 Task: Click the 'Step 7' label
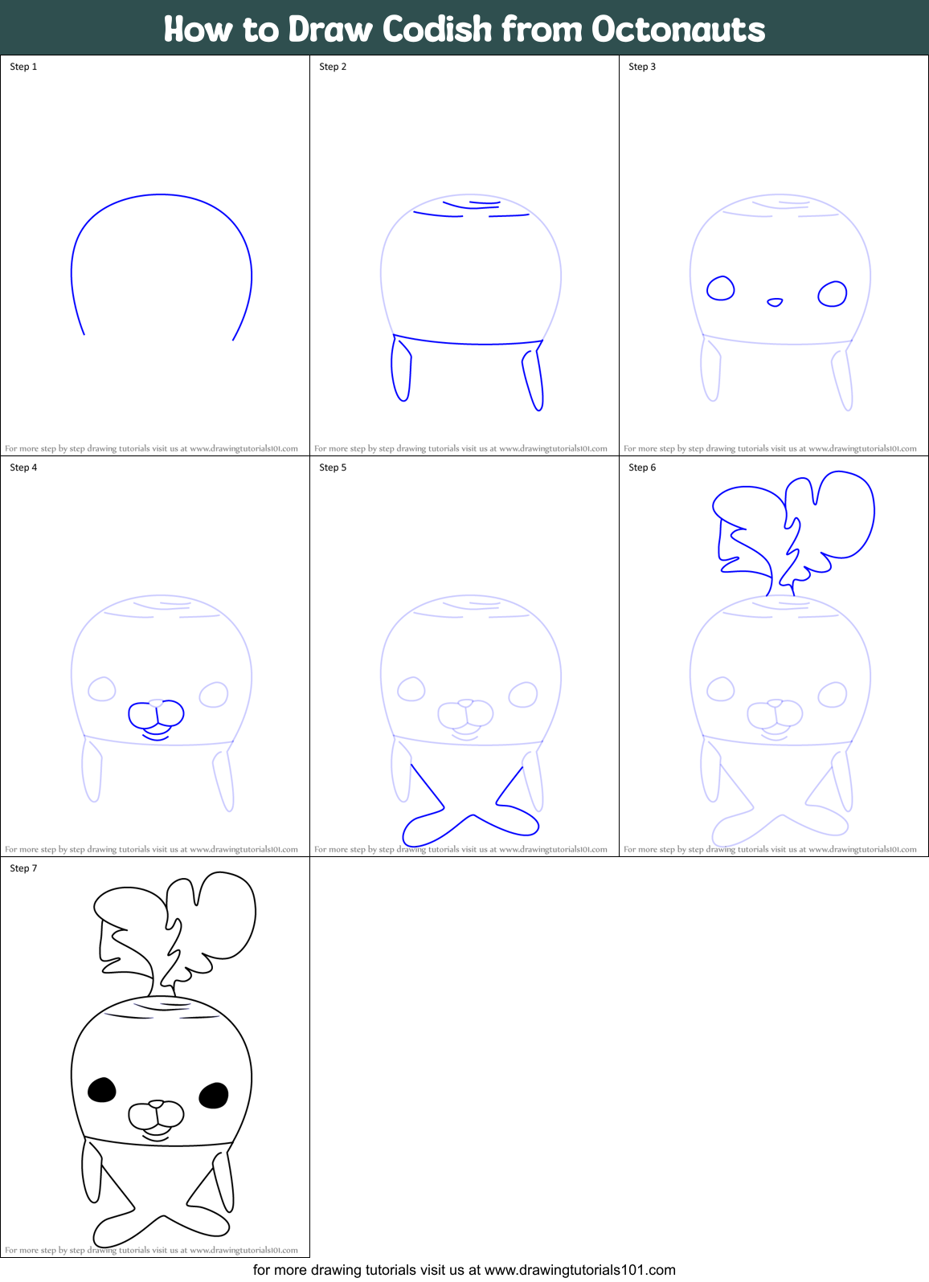[x=23, y=868]
